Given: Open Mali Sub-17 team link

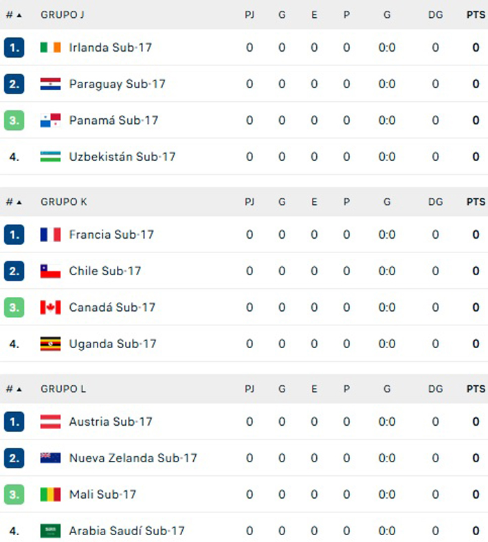Looking at the screenshot, I should pyautogui.click(x=102, y=495).
